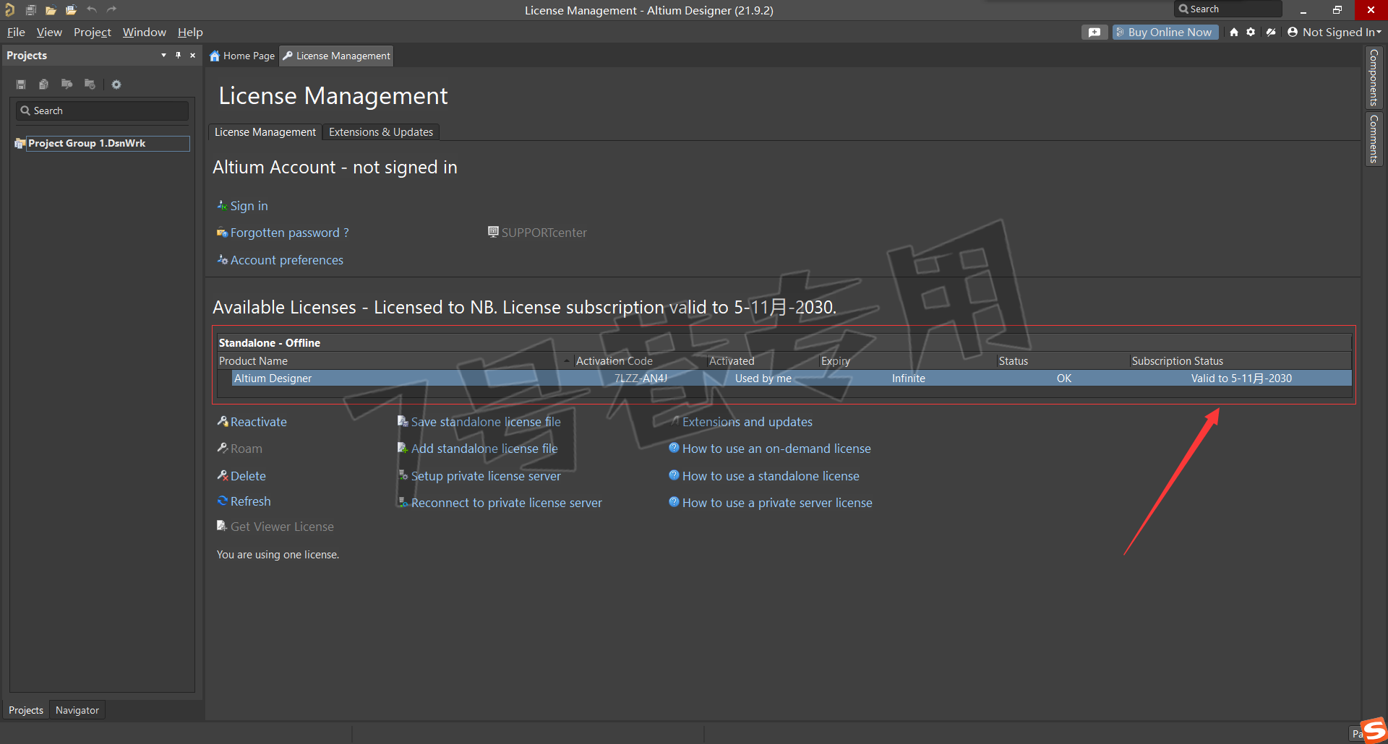Click Setup private license server
The height and width of the screenshot is (744, 1388).
click(x=479, y=476)
